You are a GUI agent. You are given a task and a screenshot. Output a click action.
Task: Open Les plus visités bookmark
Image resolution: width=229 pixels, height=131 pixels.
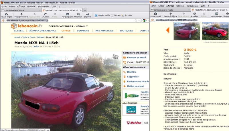[x=102, y=15]
